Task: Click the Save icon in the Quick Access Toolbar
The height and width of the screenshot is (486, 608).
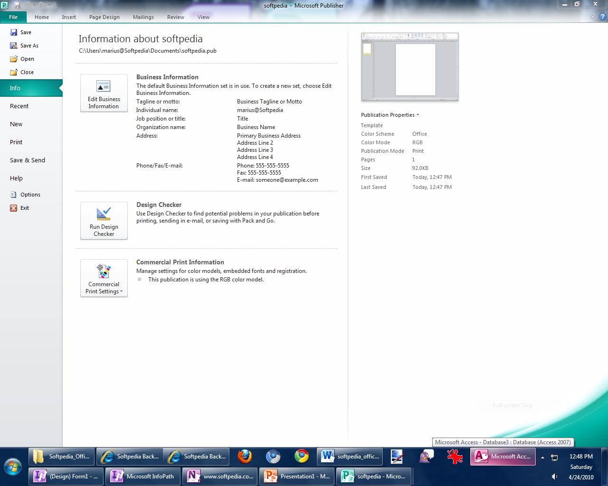Action: click(17, 5)
